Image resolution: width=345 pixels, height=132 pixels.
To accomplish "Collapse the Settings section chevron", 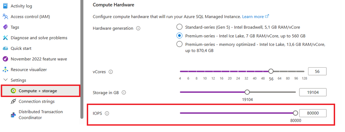I will pyautogui.click(x=6, y=80).
